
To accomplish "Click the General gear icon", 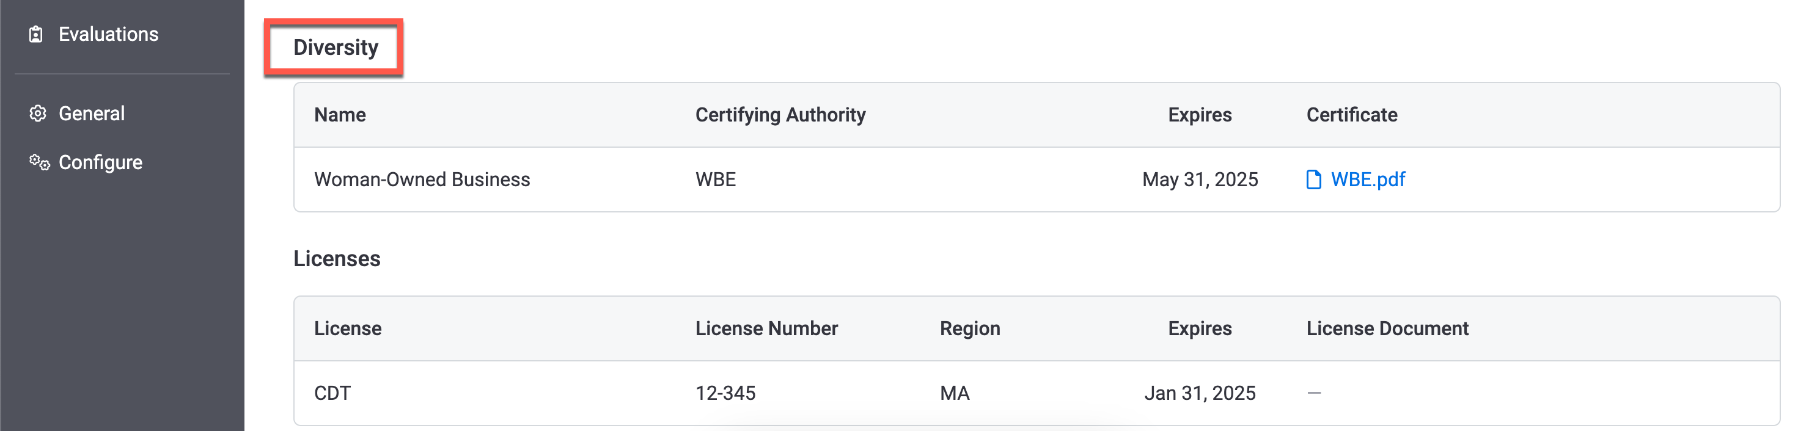I will (x=37, y=114).
